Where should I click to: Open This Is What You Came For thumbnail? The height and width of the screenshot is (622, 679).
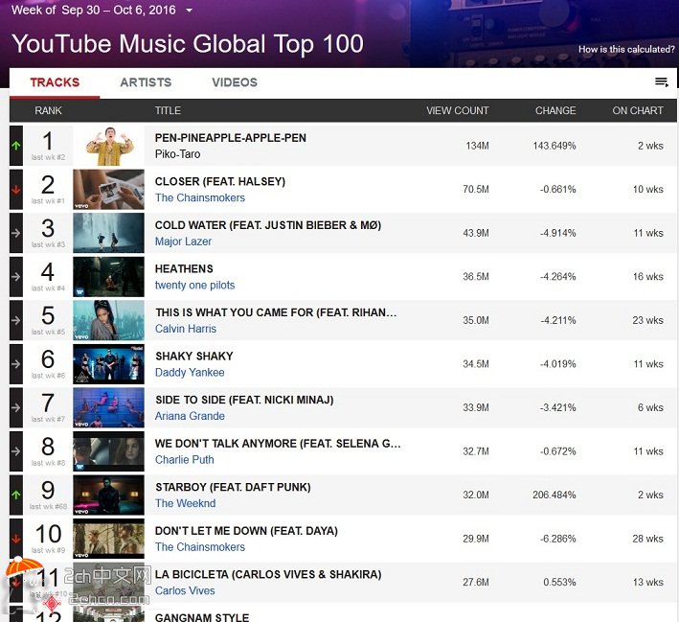click(108, 320)
